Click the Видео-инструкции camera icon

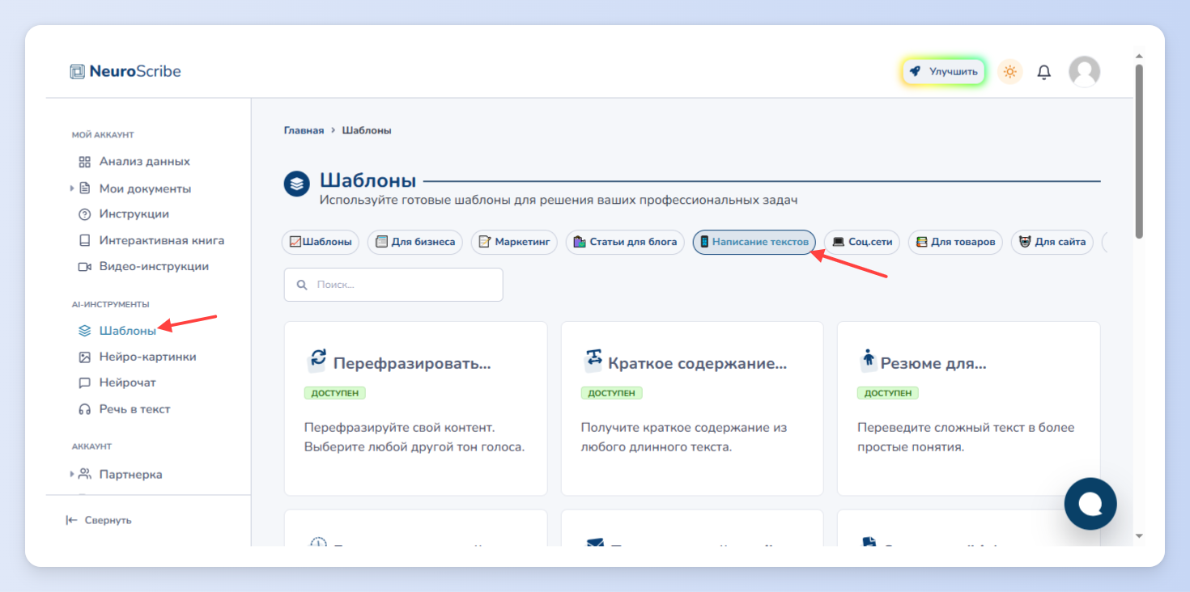click(84, 266)
